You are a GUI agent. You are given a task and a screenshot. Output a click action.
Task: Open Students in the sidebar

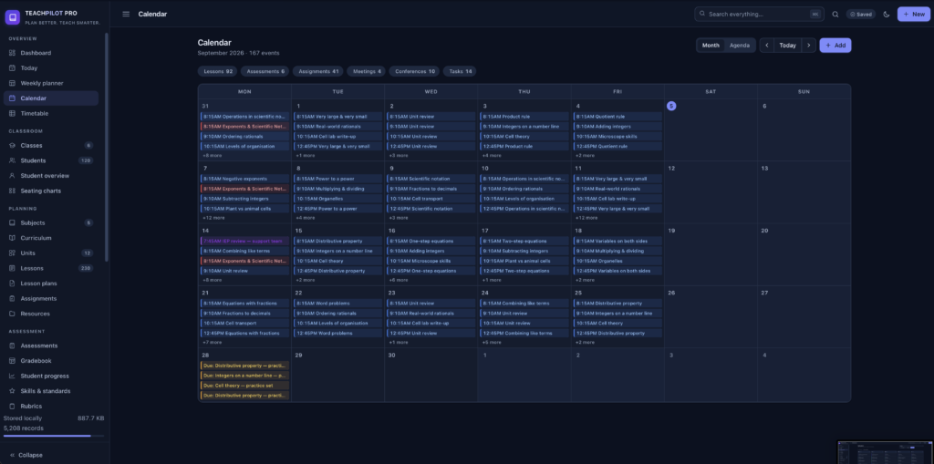click(x=51, y=160)
